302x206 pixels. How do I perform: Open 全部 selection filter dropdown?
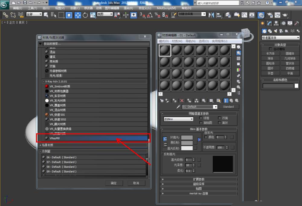[34, 14]
